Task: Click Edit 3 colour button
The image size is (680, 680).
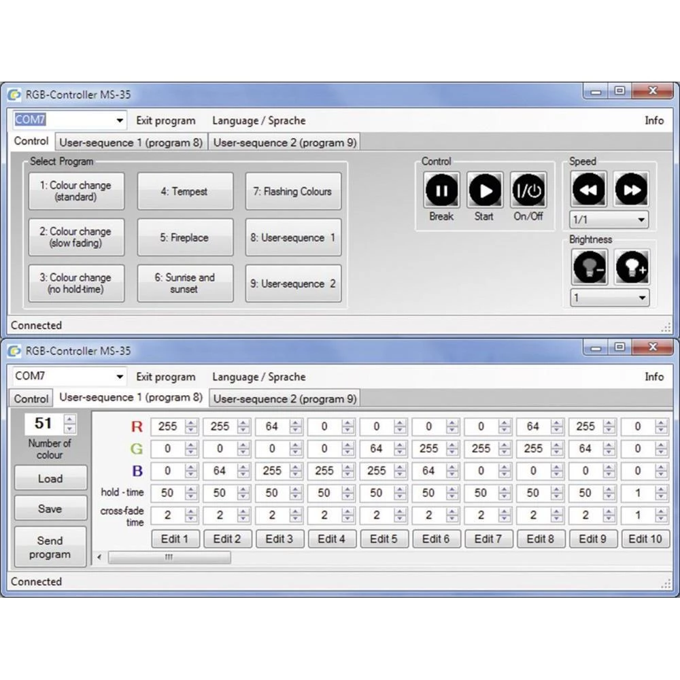Action: 279,539
